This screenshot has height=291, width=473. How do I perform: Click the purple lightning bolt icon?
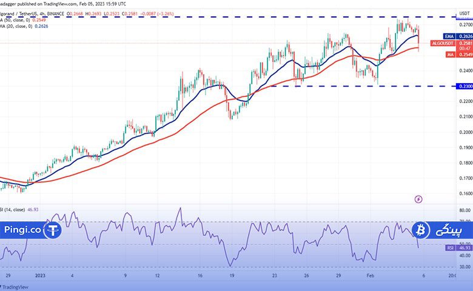coord(418,199)
